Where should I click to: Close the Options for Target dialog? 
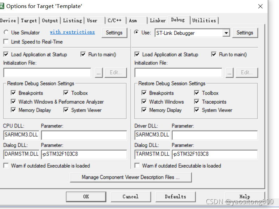260,6
